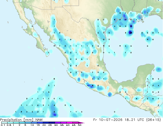Click the '10' legend scale label
This screenshot has width=163, height=126.
click(x=32, y=125)
